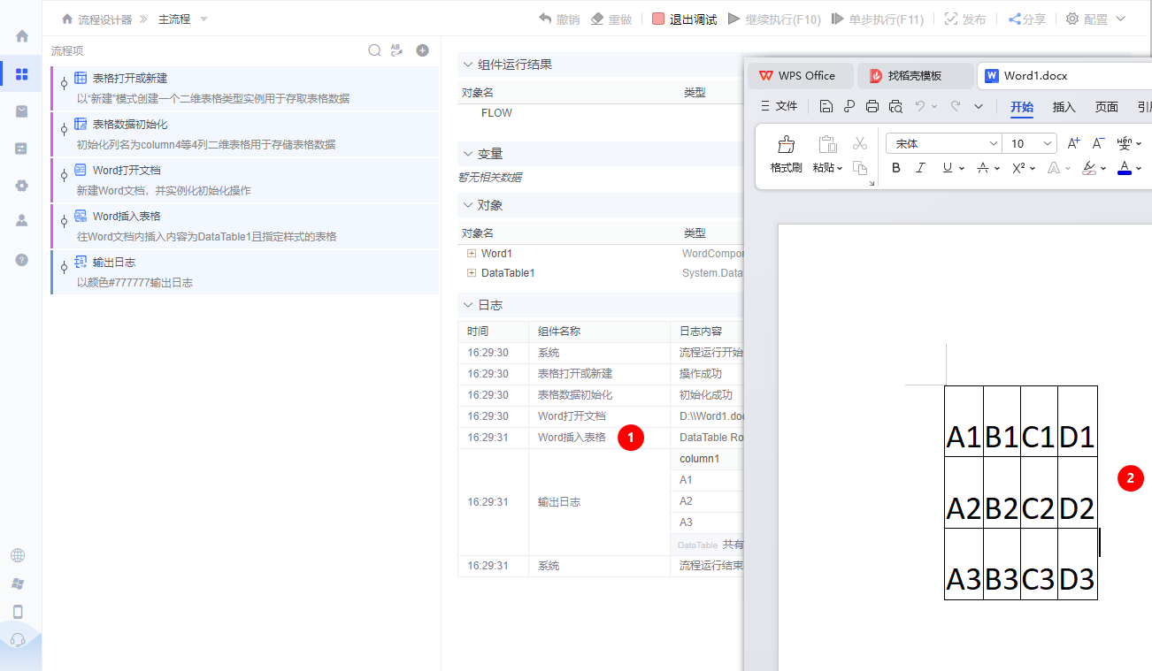The height and width of the screenshot is (671, 1152).
Task: Select the format painter (格式刷) in WPS
Action: 786,152
